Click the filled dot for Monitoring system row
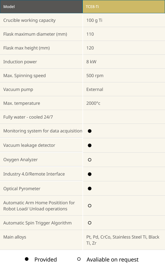Image resolution: width=165 pixels, height=272 pixels. (x=90, y=131)
